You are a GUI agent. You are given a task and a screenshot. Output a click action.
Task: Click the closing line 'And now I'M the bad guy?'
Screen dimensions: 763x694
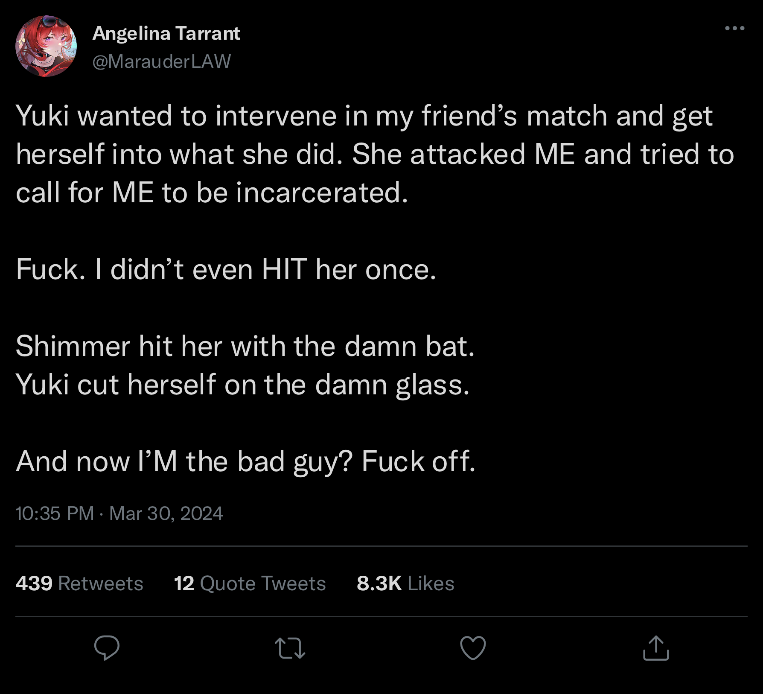point(245,461)
